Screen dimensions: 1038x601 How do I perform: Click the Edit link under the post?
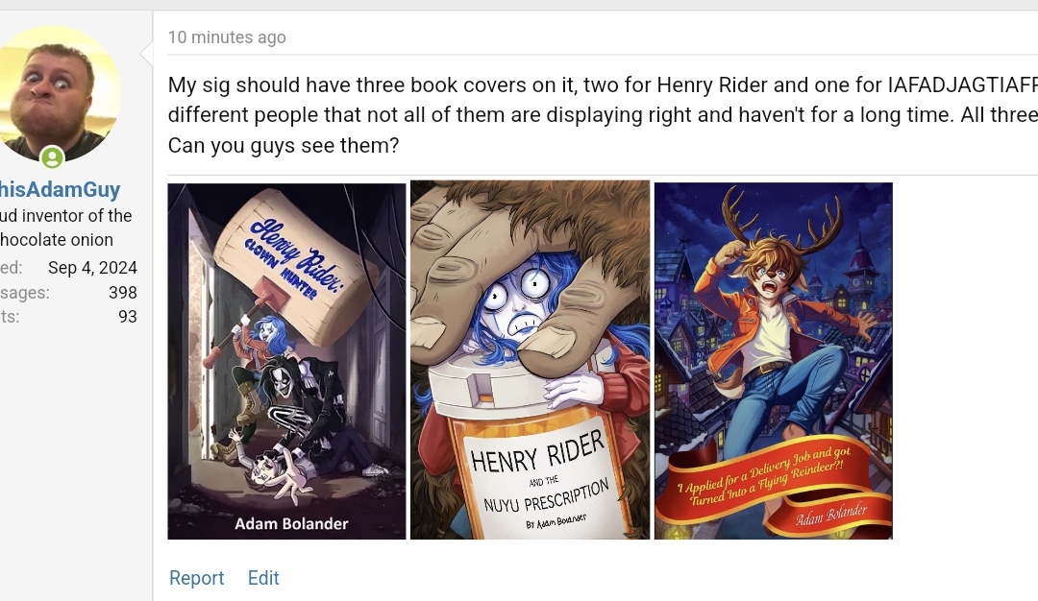tap(263, 578)
